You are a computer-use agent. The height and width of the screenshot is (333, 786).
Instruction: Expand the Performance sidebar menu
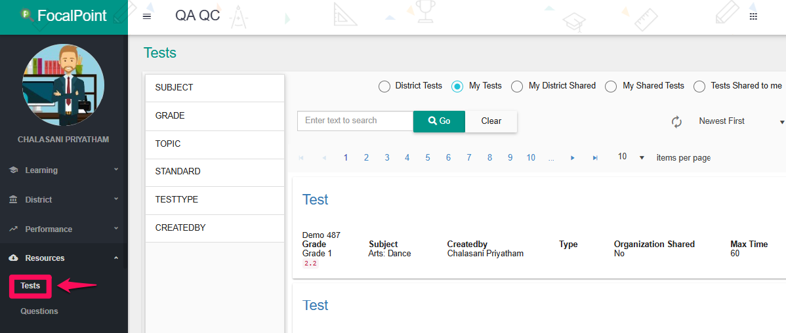tap(64, 229)
